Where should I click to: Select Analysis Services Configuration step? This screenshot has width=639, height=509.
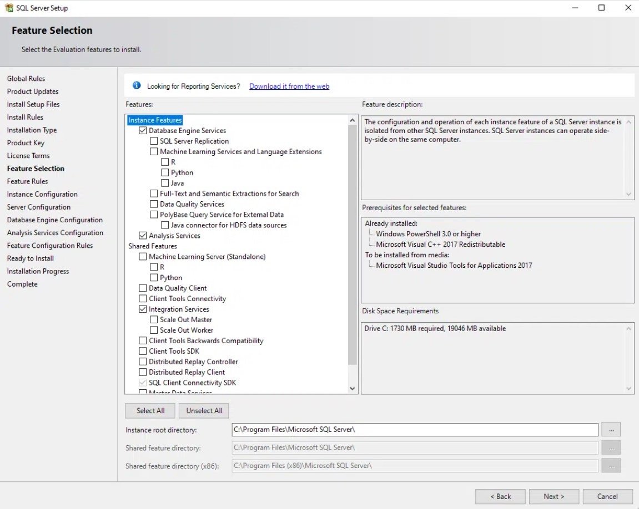(x=55, y=233)
